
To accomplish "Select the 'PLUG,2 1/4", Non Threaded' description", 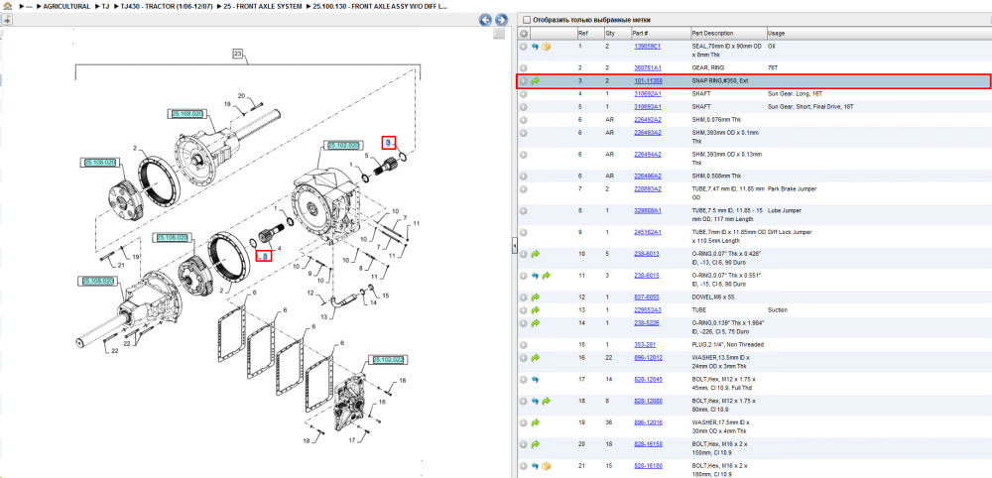I will tap(727, 344).
